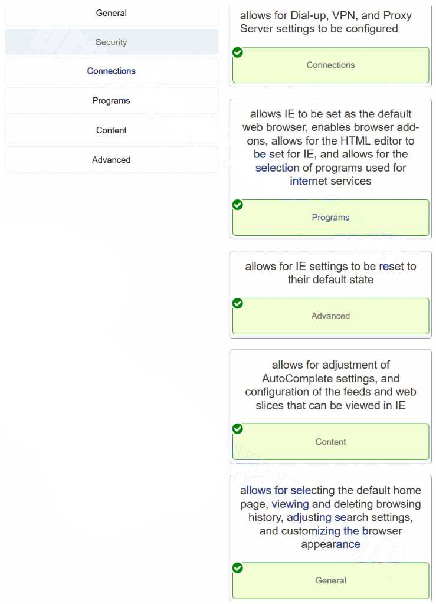This screenshot has width=436, height=604.
Task: Select the Content item in left list
Action: point(112,130)
